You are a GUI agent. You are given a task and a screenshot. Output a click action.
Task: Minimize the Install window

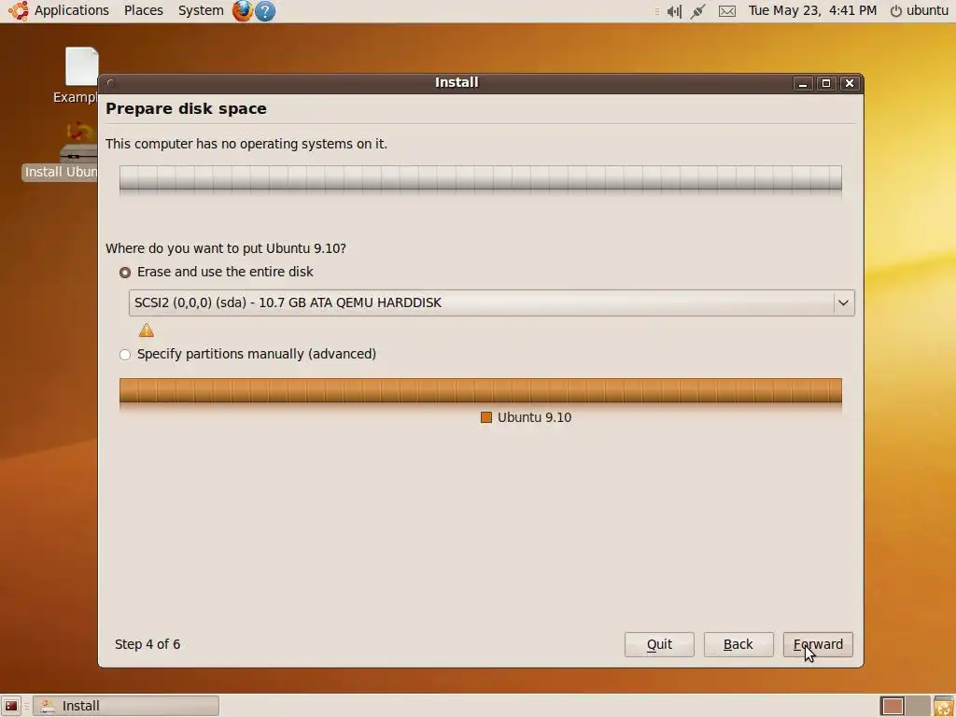[802, 83]
